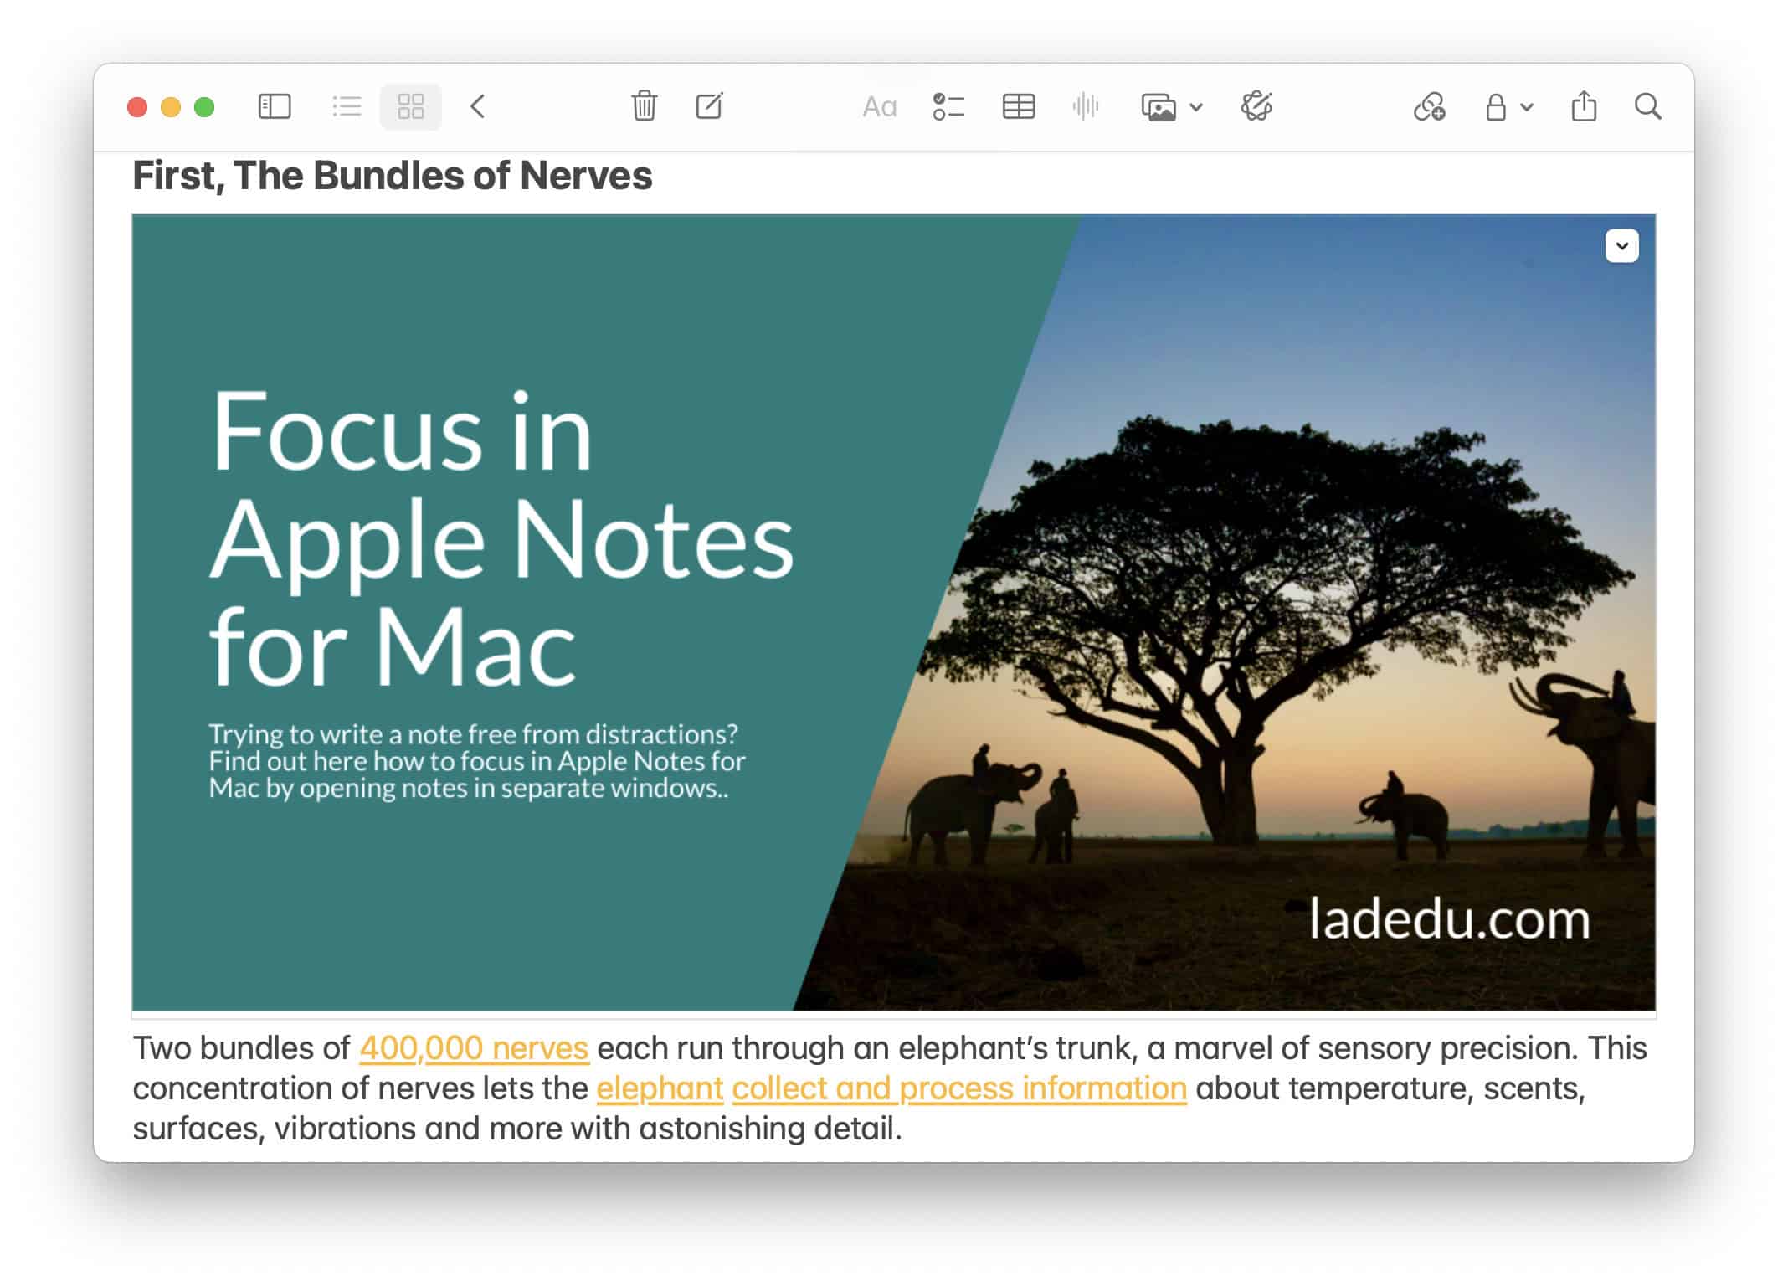Click the elephant hyperlink
This screenshot has width=1788, height=1286.
658,1088
